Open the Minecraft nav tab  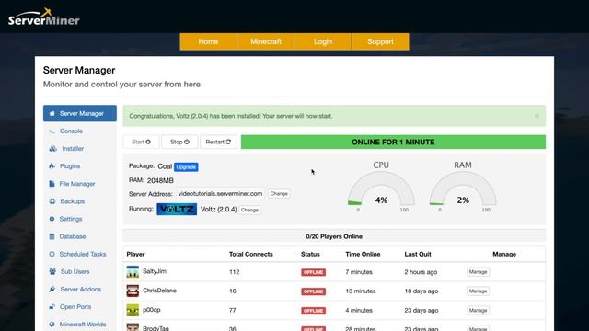pyautogui.click(x=266, y=41)
